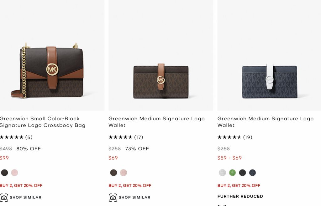
Task: Pick the green swatch on the $59 - $69 wallet
Action: pyautogui.click(x=232, y=173)
